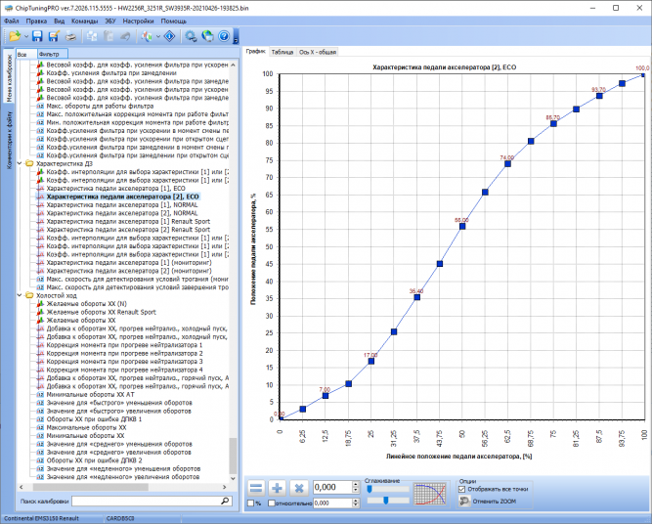Click the lower relative value field 0,000
The width and height of the screenshot is (652, 524).
332,503
